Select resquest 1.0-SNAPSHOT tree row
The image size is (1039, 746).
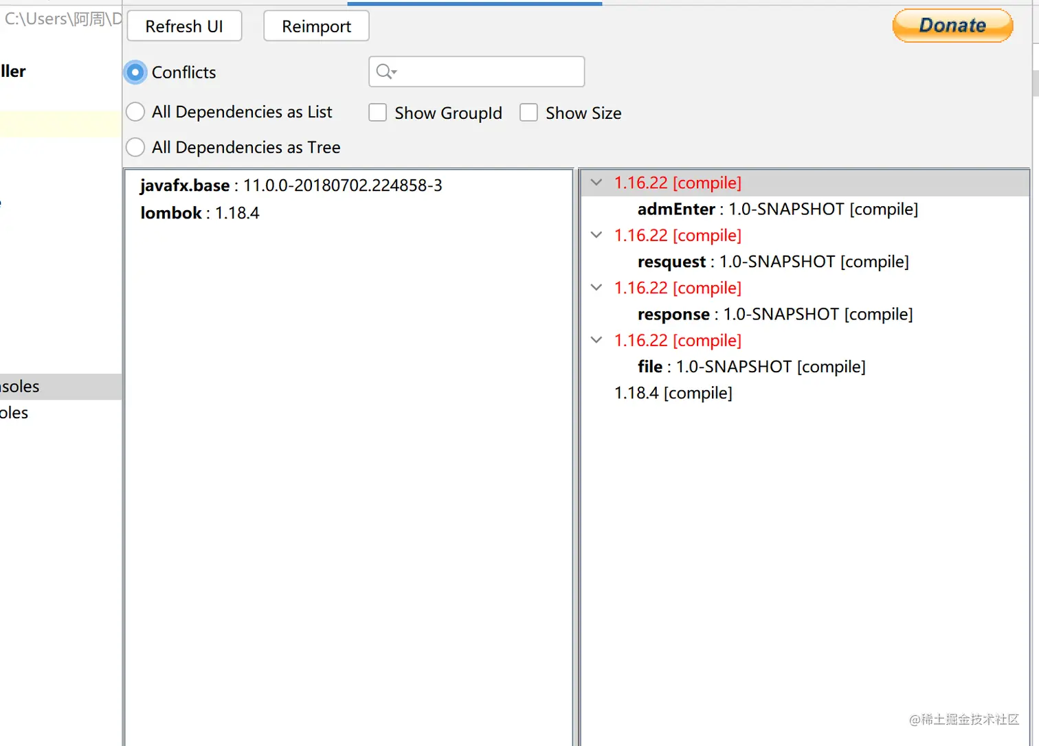coord(773,262)
